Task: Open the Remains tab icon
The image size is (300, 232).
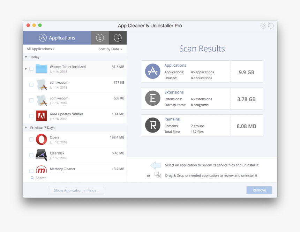Action: coord(118,38)
